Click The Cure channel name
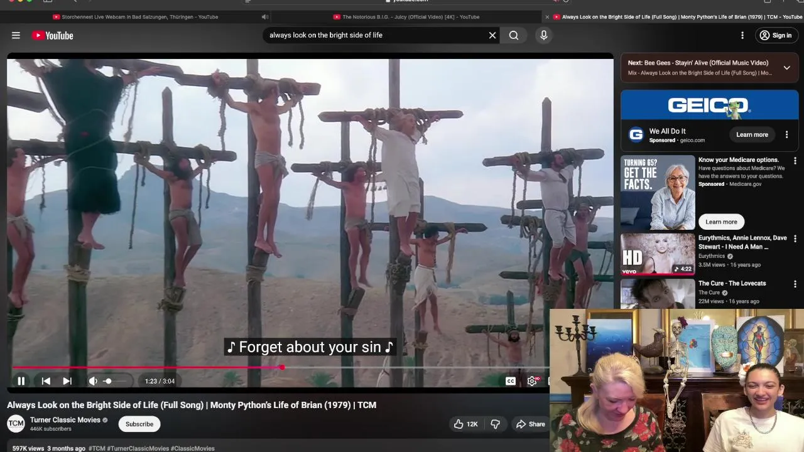This screenshot has height=452, width=804. click(709, 293)
